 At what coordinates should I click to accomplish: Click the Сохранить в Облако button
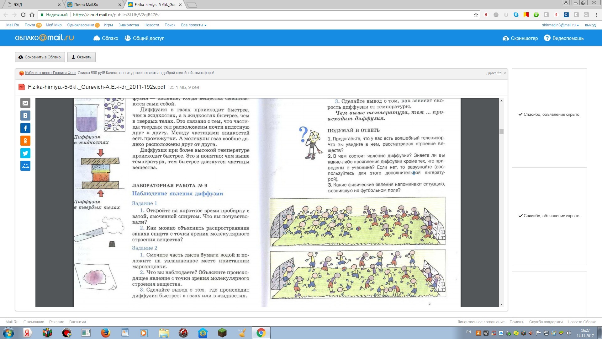pyautogui.click(x=40, y=57)
